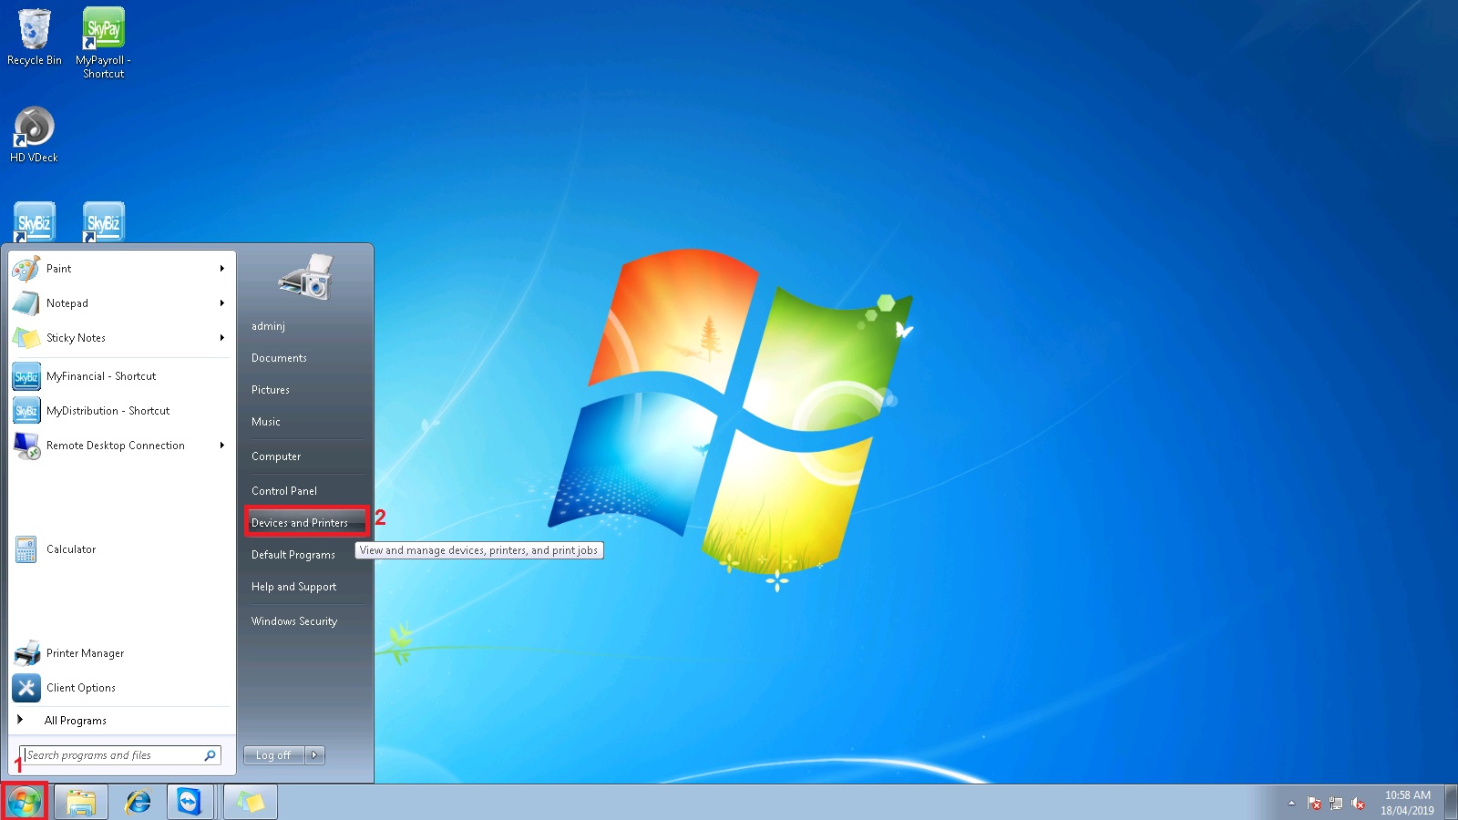Image resolution: width=1458 pixels, height=820 pixels.
Task: Expand the Notepad jump list arrow
Action: pyautogui.click(x=221, y=303)
